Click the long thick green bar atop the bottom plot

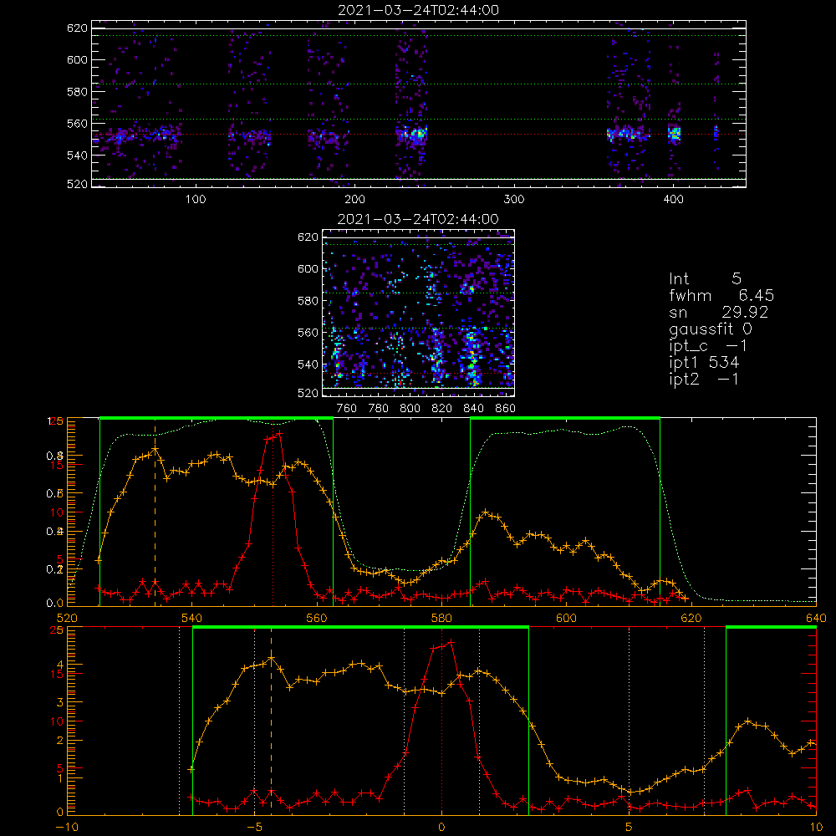(360, 628)
